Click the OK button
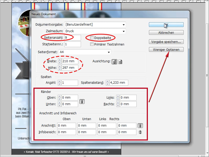Image resolution: width=209 pixels, height=157 pixels. click(x=166, y=25)
